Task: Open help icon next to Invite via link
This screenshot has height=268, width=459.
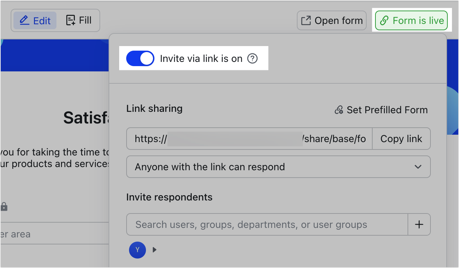Action: pos(252,58)
